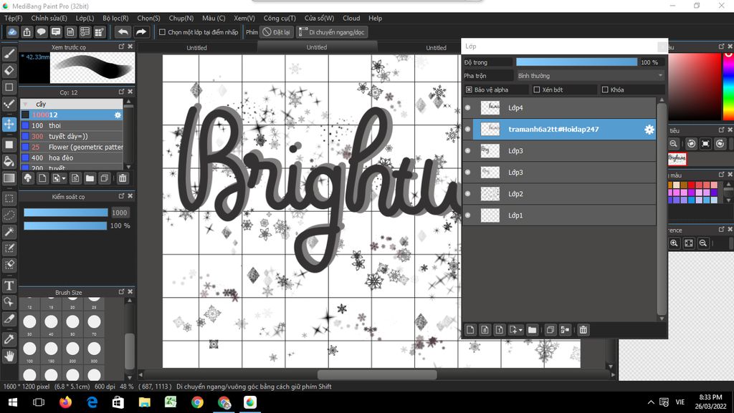Click the Undo arrow in toolbar
The height and width of the screenshot is (413, 734).
[123, 31]
